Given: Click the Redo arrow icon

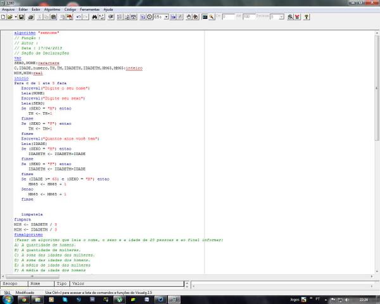Looking at the screenshot, I should pyautogui.click(x=85, y=17).
